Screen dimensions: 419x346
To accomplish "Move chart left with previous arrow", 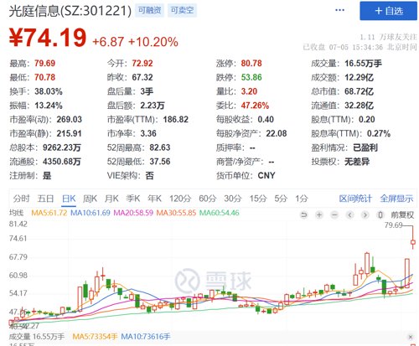I will [x=349, y=214].
